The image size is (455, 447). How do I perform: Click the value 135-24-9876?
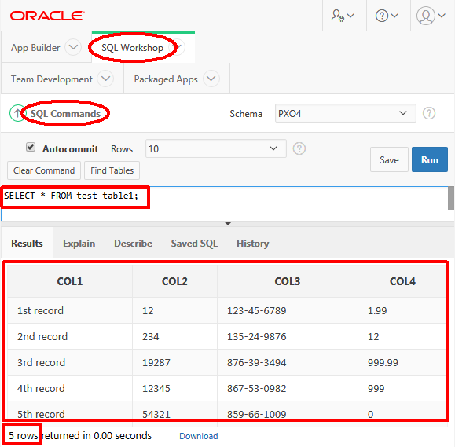coord(256,336)
